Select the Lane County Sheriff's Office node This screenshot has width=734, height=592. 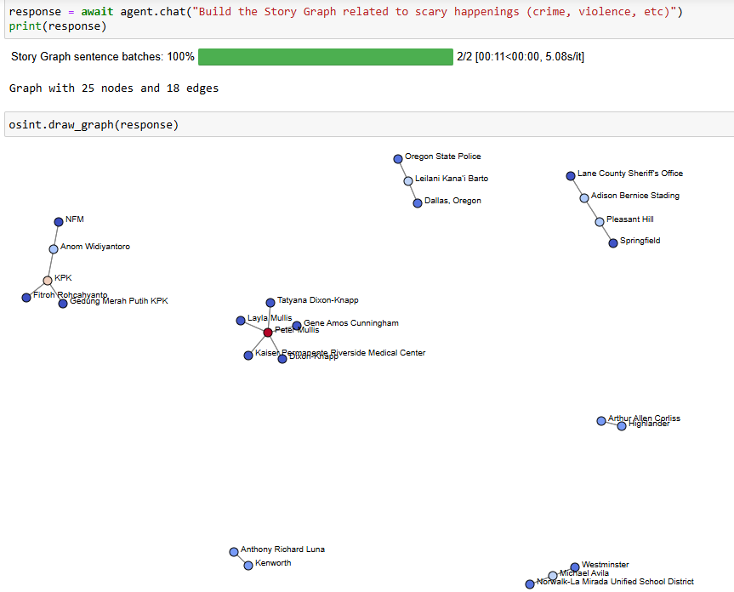click(571, 176)
